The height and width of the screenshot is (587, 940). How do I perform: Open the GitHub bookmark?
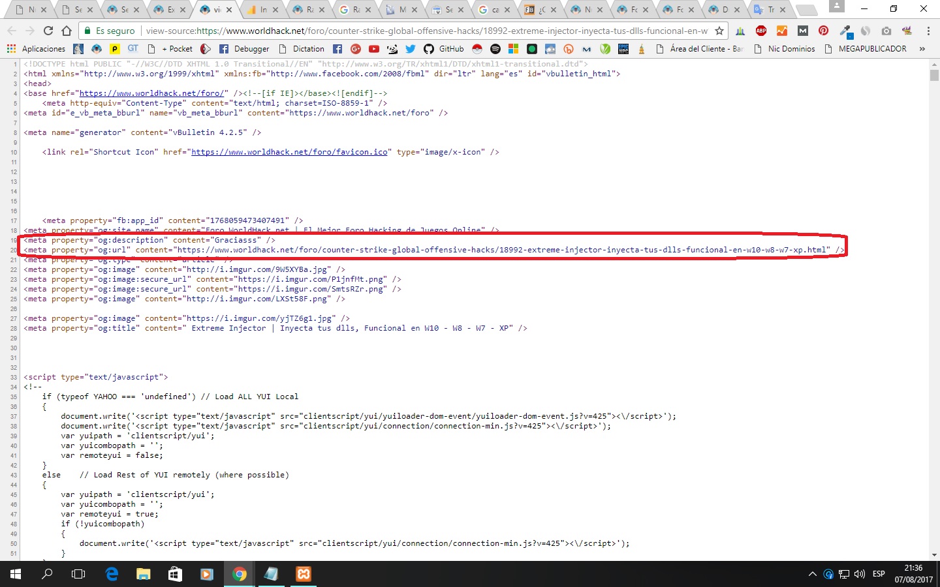444,49
